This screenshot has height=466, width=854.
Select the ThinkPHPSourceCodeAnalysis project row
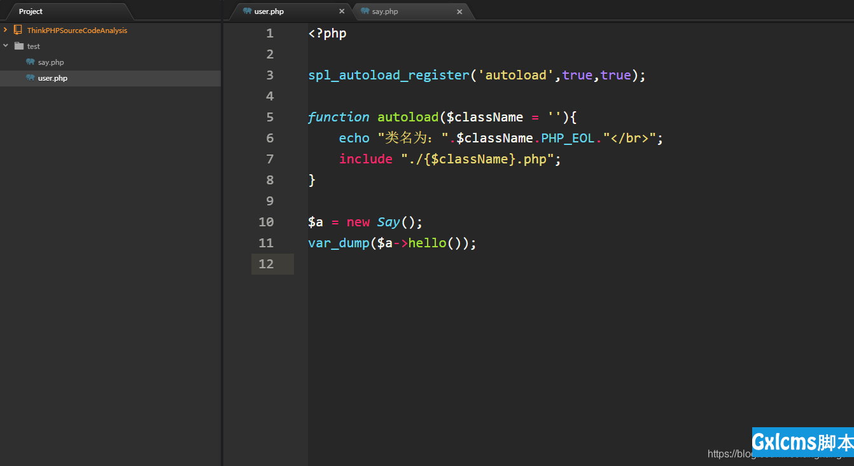[110, 30]
